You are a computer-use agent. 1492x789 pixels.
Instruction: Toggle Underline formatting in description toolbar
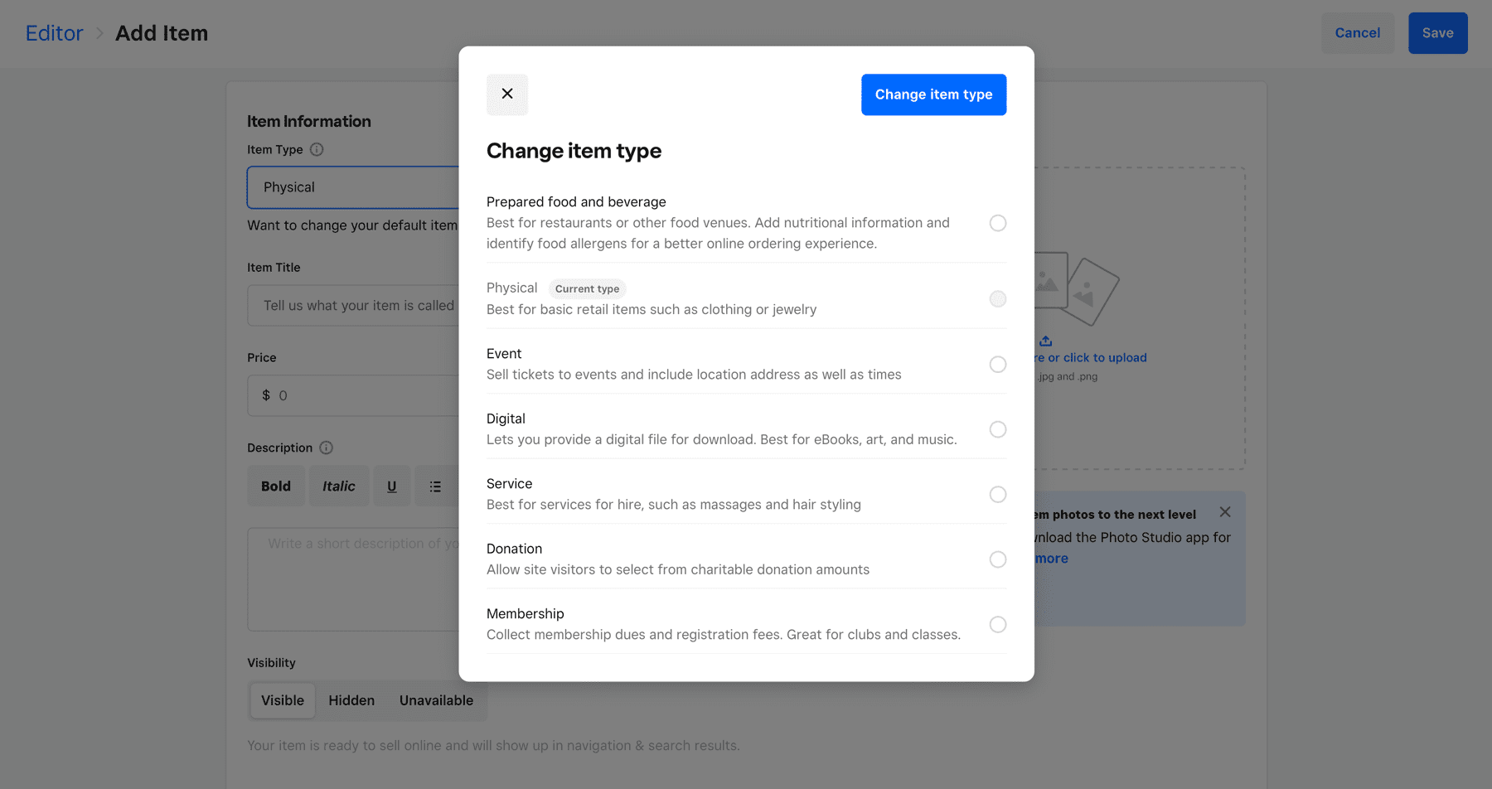point(392,486)
